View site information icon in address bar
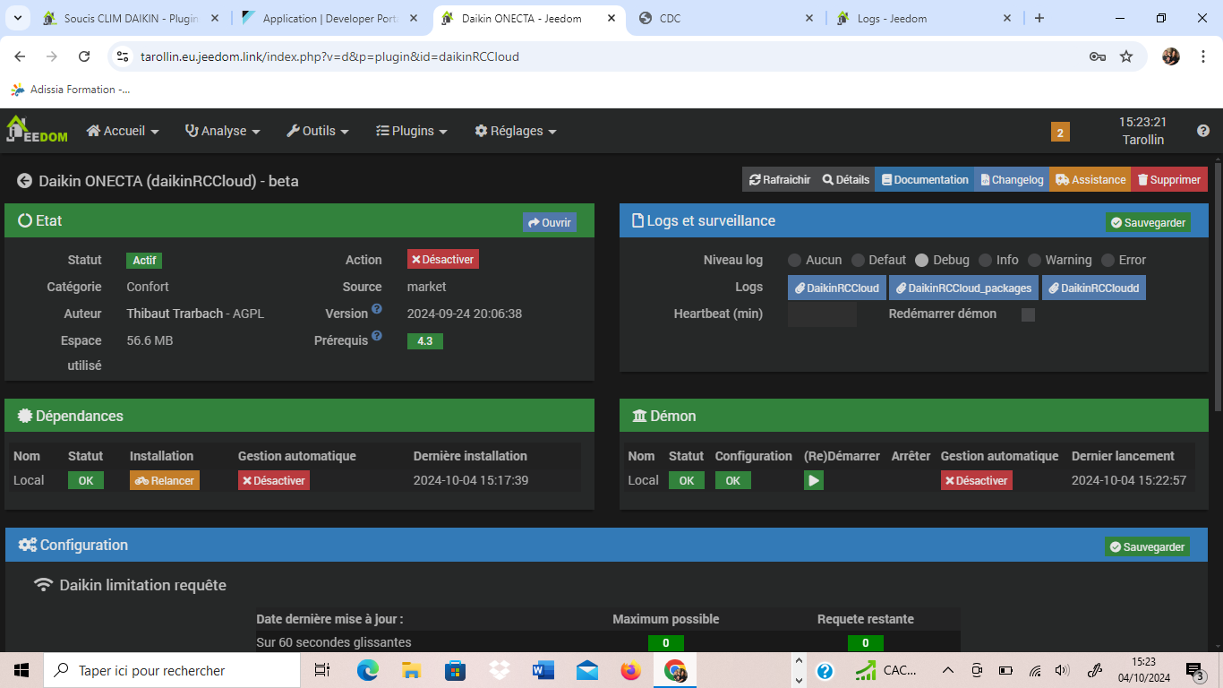This screenshot has width=1223, height=688. (124, 56)
